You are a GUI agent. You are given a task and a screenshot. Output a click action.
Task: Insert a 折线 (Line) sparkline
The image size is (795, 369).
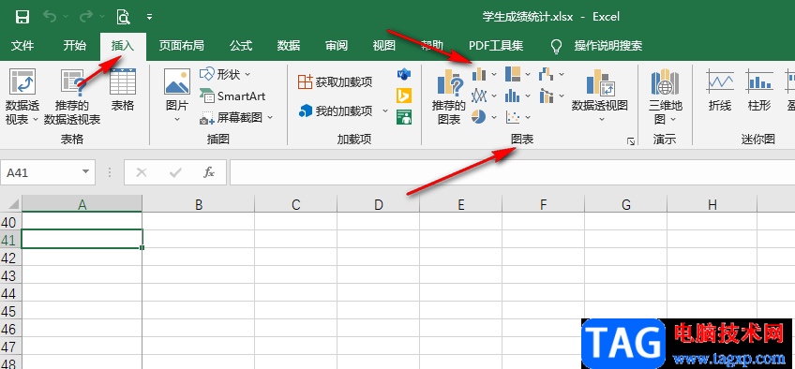(719, 91)
